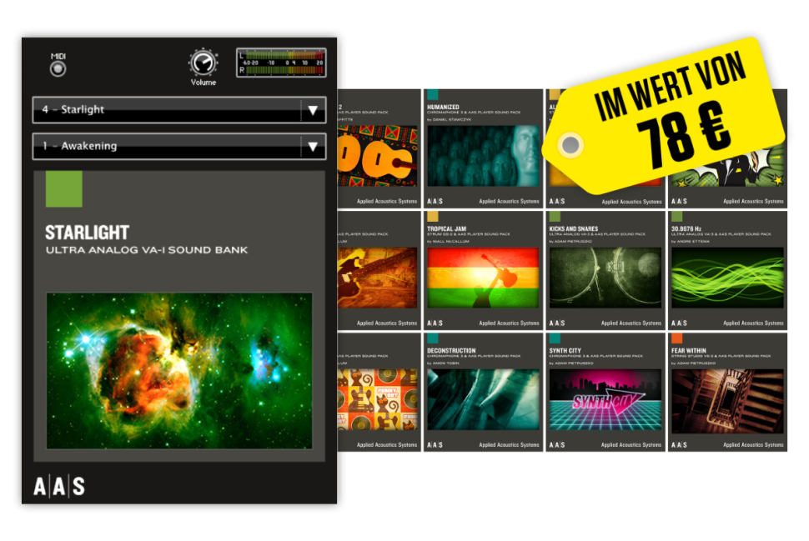Click the AAS logo in the player

59,486
